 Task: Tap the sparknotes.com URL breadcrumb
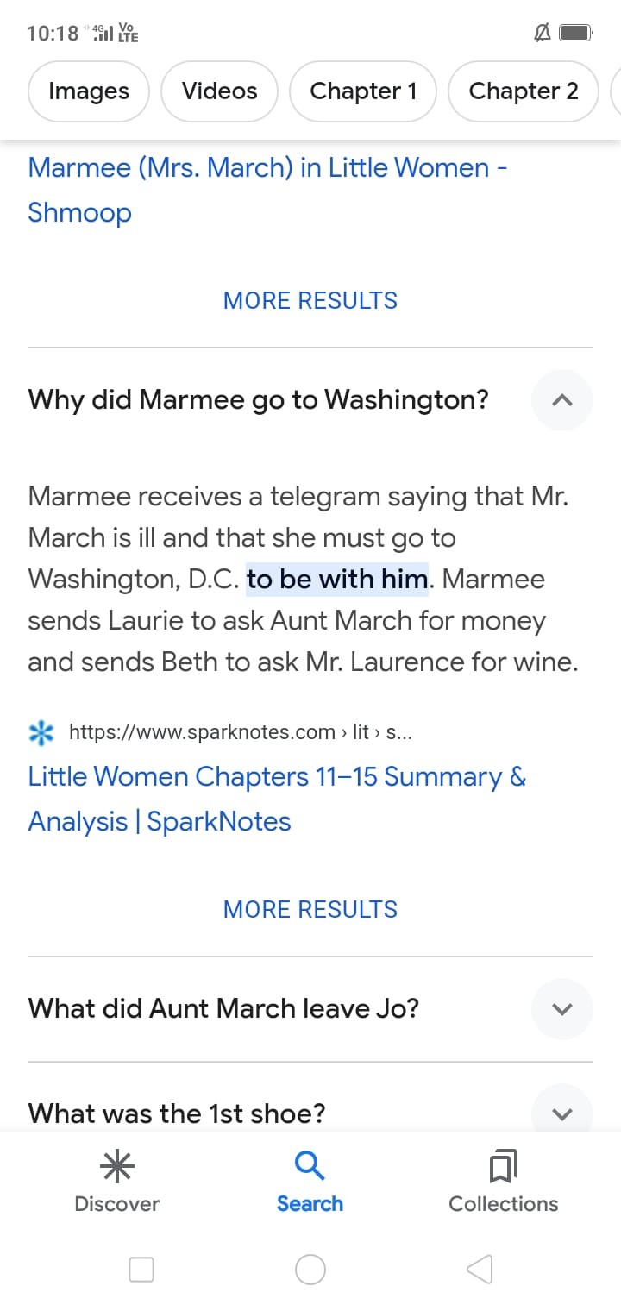click(x=245, y=733)
